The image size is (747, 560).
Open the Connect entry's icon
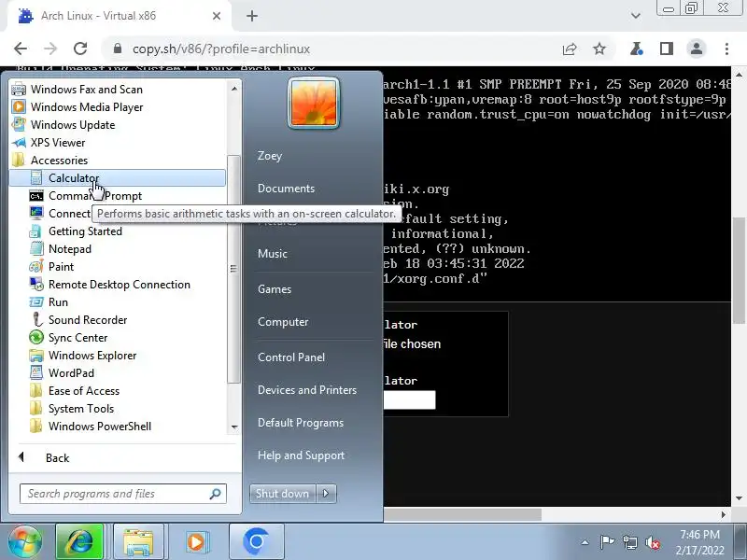coord(36,214)
